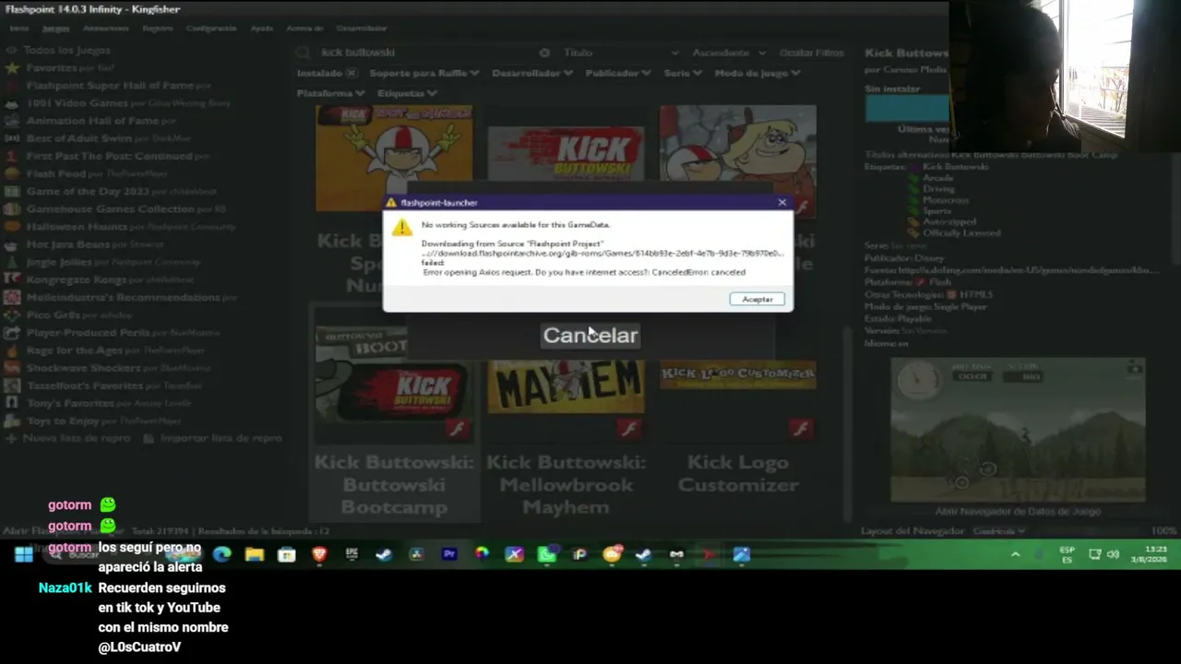This screenshot has height=664, width=1181.
Task: Open the Animaciones tab
Action: [106, 29]
